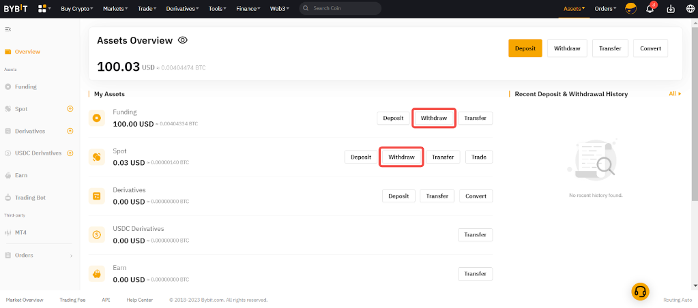The width and height of the screenshot is (698, 308).
Task: Click the Spot account icon in My Assets
Action: 97,157
